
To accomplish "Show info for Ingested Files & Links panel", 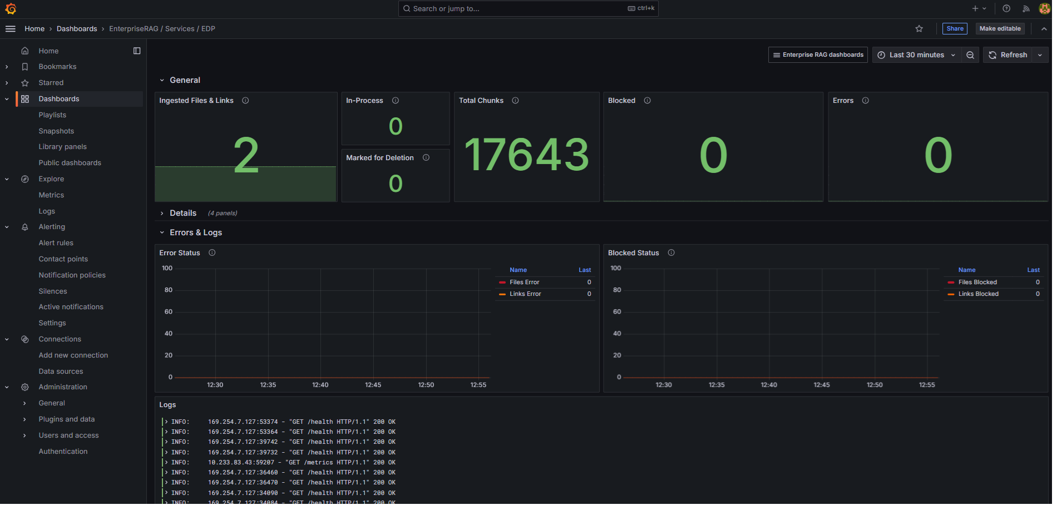I will coord(245,101).
